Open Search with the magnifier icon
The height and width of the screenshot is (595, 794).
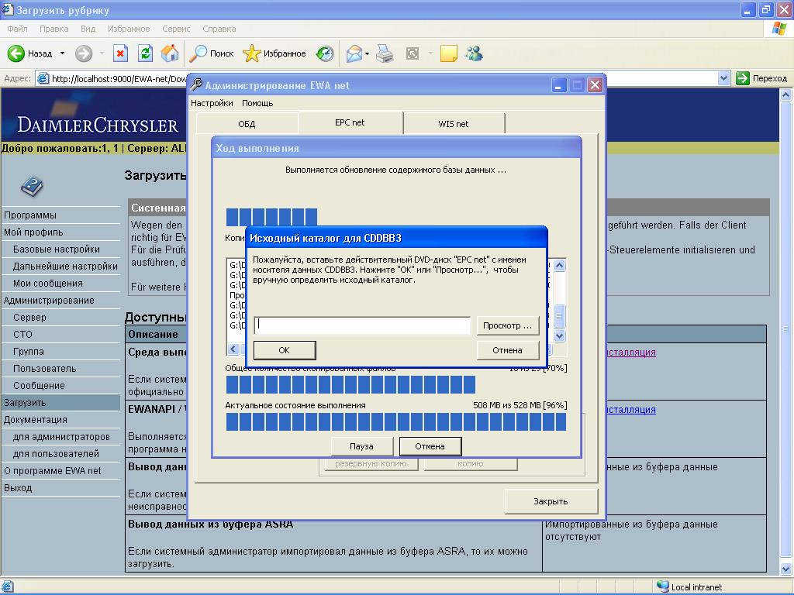pos(198,53)
